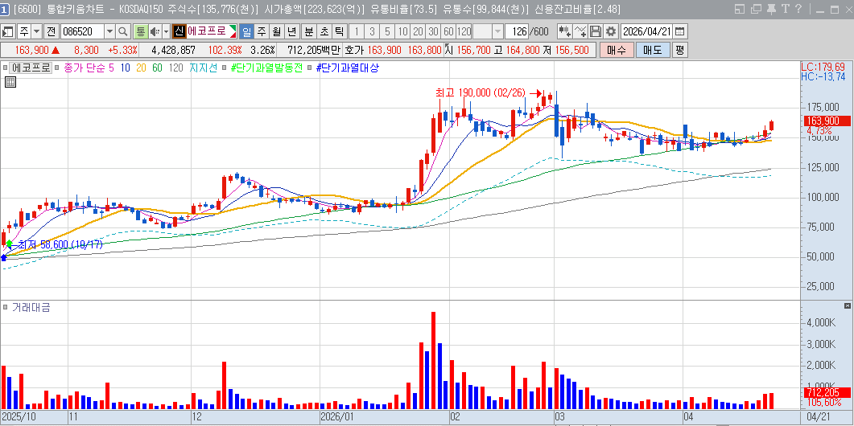Click the stock code field 086520
Screen dimensions: 854x426
[x=81, y=31]
